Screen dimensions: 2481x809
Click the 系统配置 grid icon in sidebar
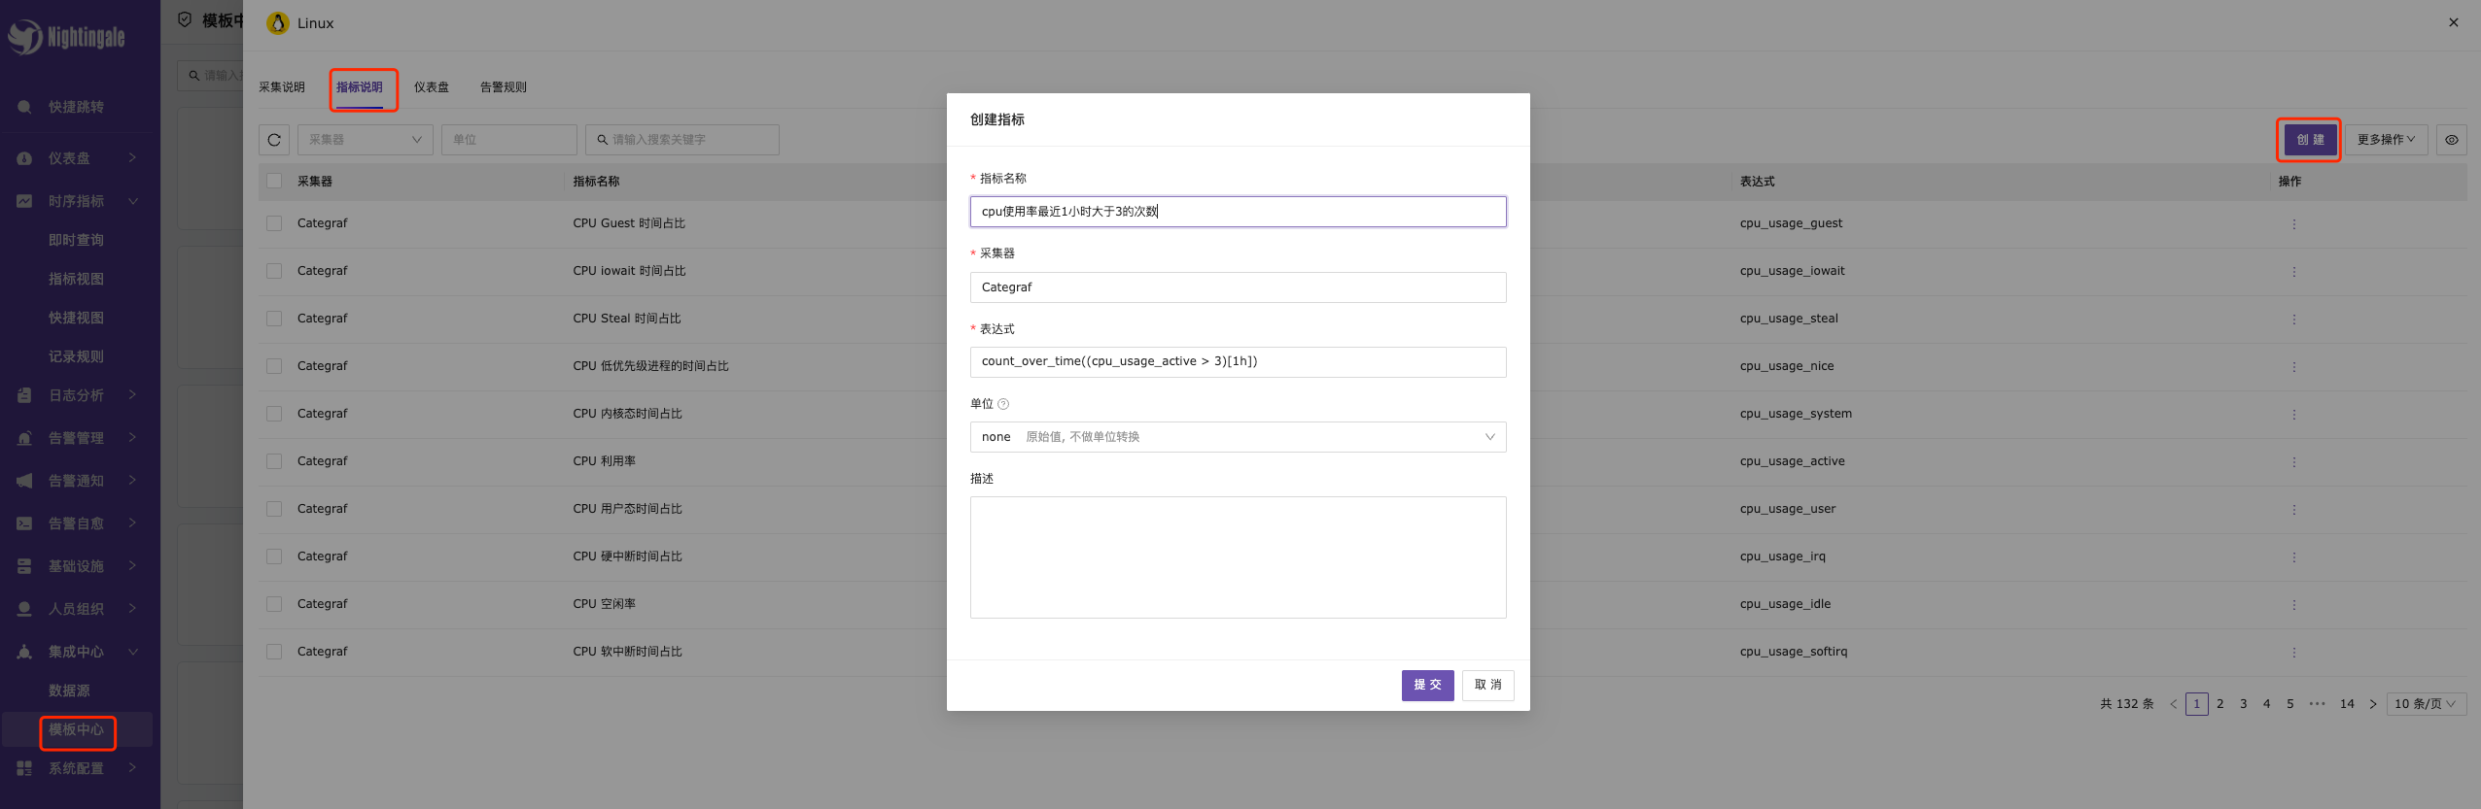[x=24, y=768]
